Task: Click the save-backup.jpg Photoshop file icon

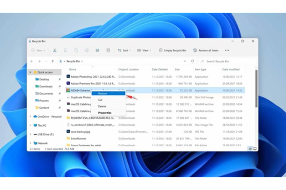Action: 68,131
